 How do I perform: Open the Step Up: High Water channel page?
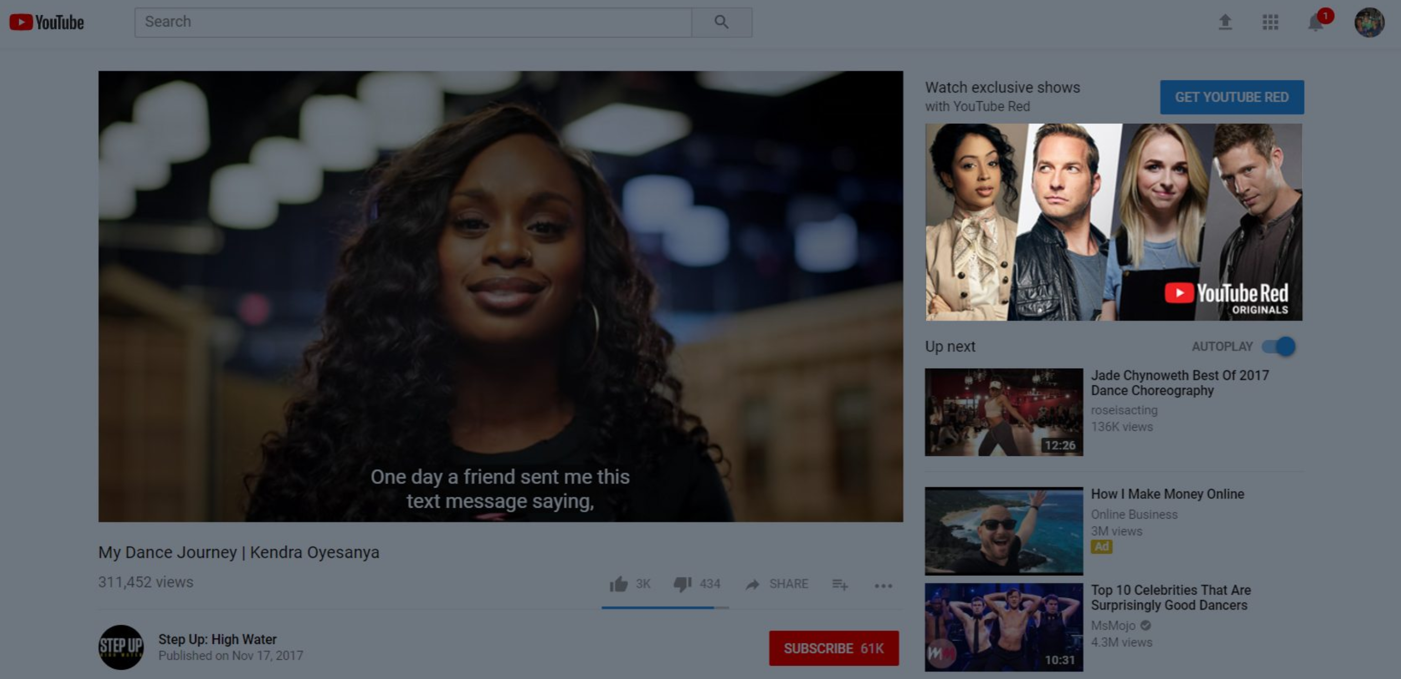pos(218,640)
